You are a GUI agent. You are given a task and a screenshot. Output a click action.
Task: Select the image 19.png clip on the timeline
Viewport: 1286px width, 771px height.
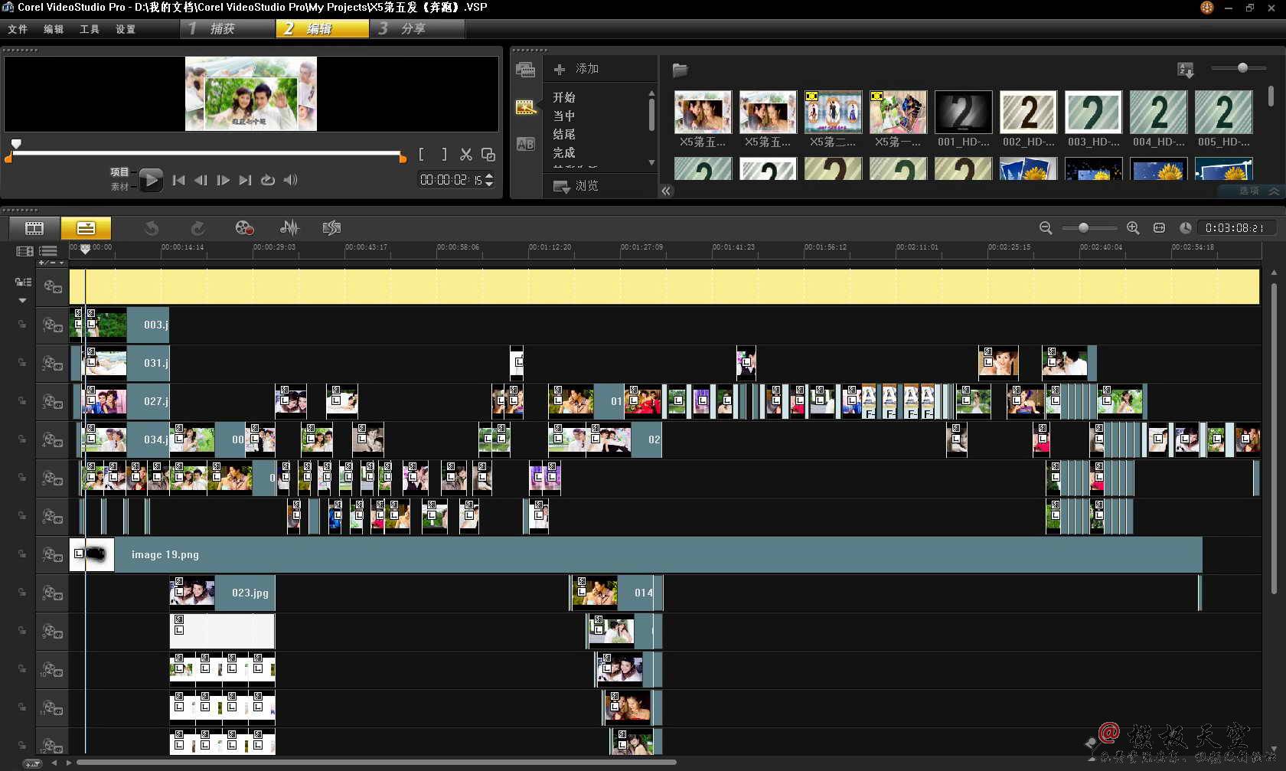pyautogui.click(x=635, y=555)
